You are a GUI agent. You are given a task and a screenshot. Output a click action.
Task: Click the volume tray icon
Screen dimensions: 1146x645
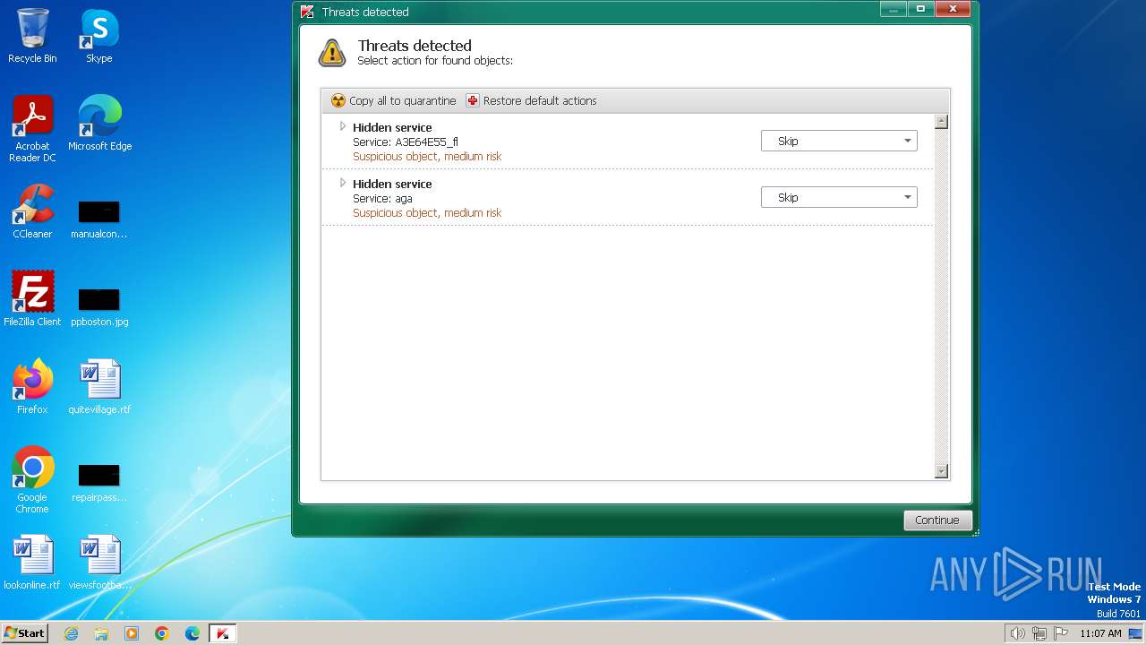1017,633
